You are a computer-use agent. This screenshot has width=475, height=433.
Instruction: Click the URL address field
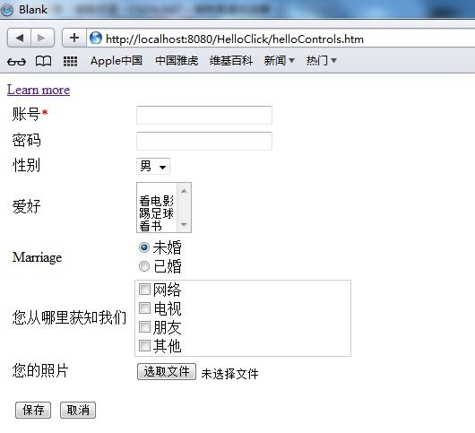281,39
